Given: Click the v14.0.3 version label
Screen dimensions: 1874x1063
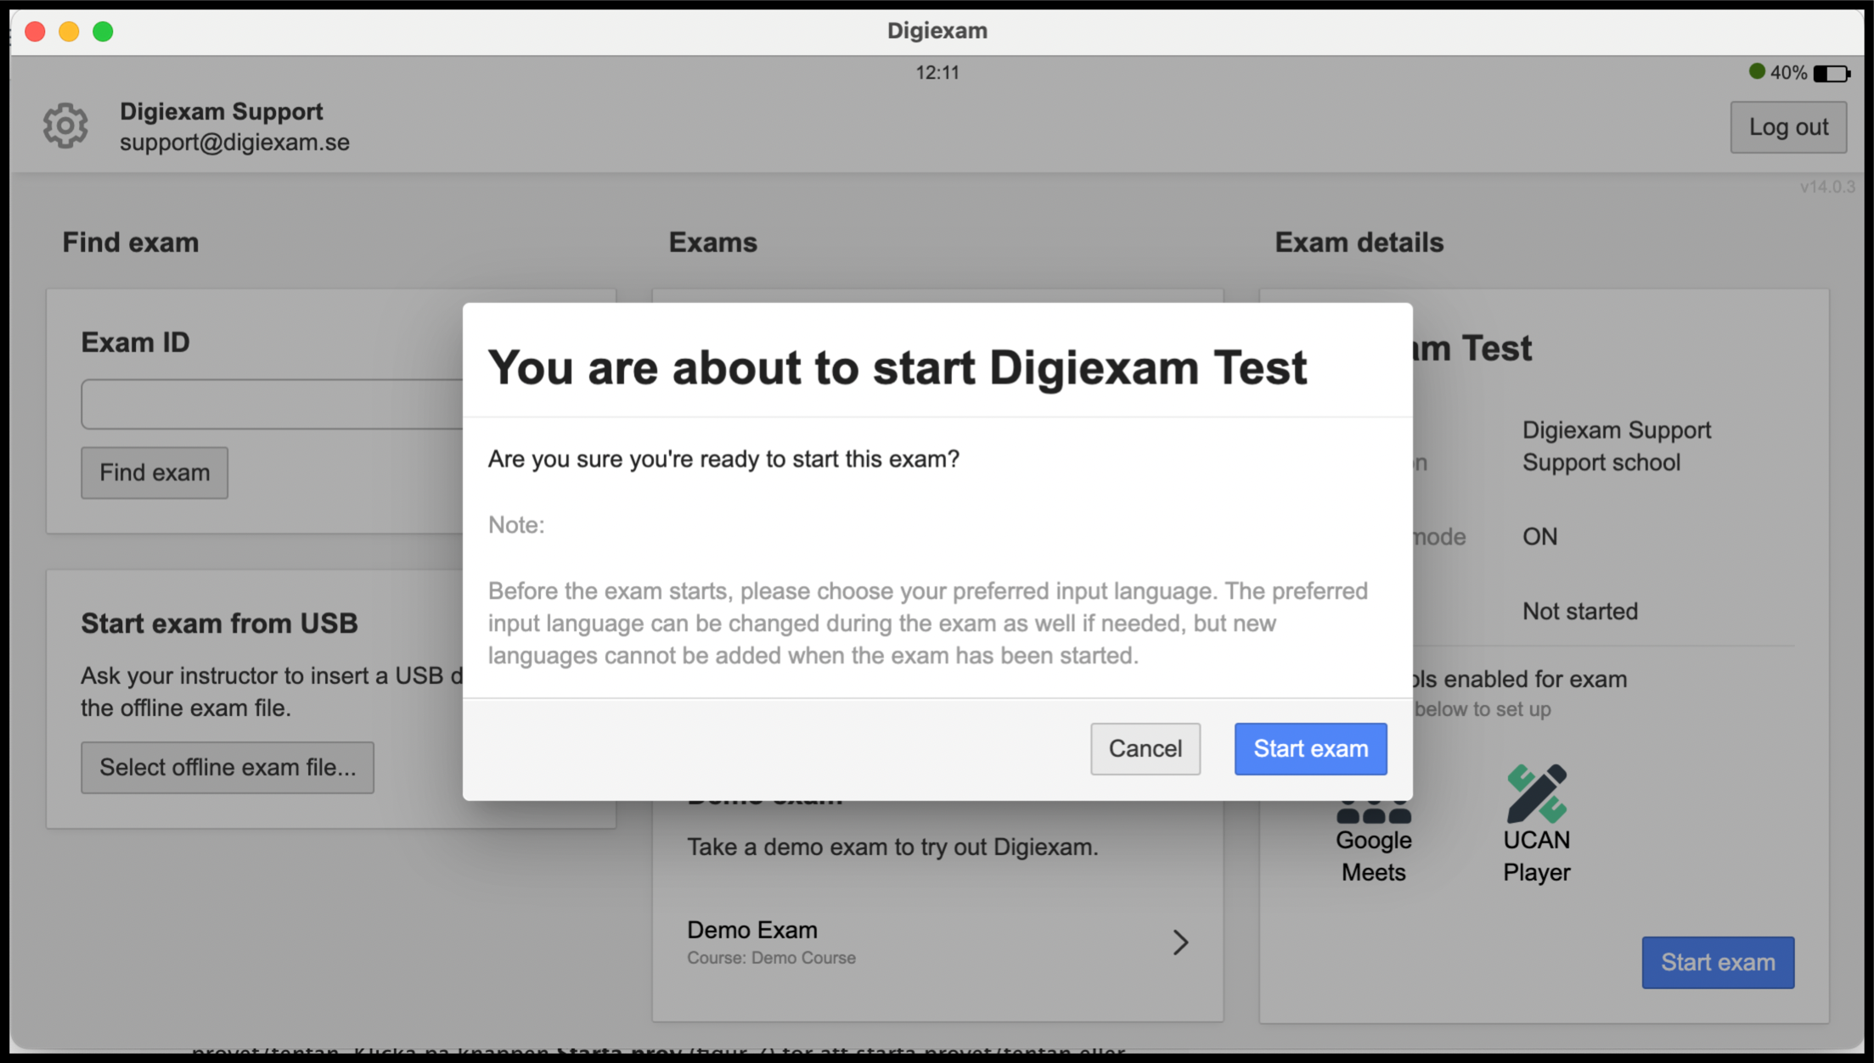Looking at the screenshot, I should (x=1827, y=187).
